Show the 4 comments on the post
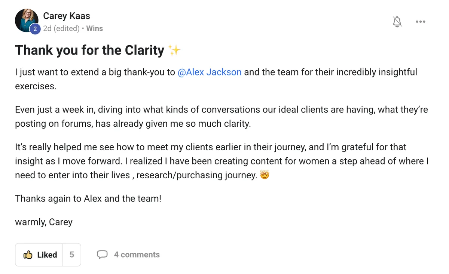 click(x=137, y=255)
